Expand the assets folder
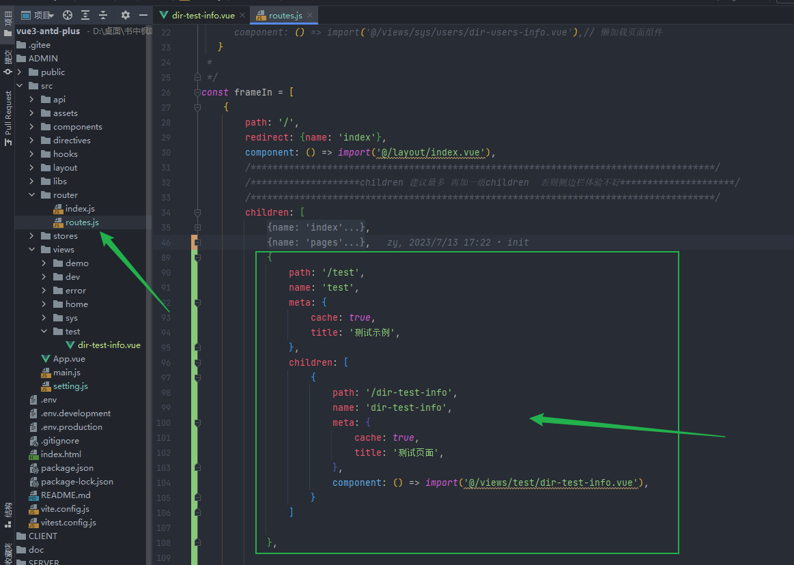The height and width of the screenshot is (565, 794). click(x=32, y=113)
